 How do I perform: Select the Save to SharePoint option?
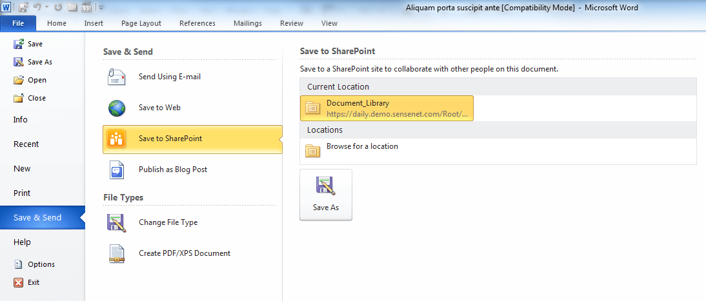pyautogui.click(x=192, y=139)
